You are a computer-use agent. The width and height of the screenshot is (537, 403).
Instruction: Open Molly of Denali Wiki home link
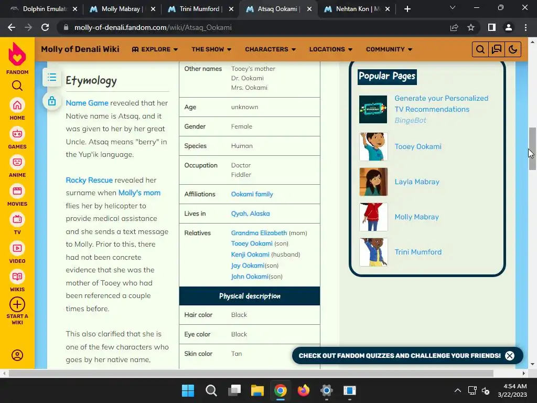80,49
